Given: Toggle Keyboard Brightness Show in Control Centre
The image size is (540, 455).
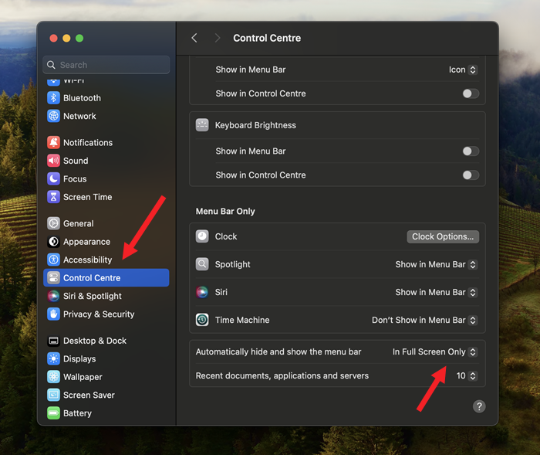Looking at the screenshot, I should (471, 175).
